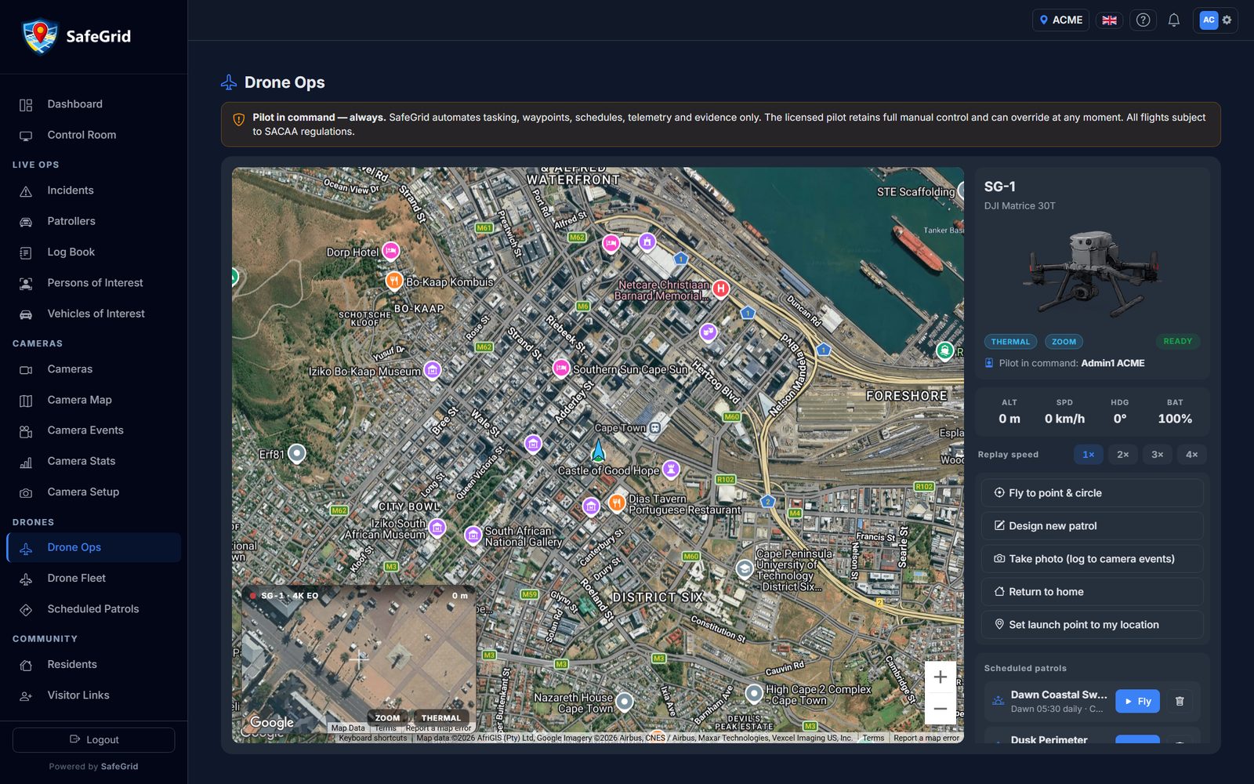Click the Camera Stats chart icon

[x=26, y=462]
